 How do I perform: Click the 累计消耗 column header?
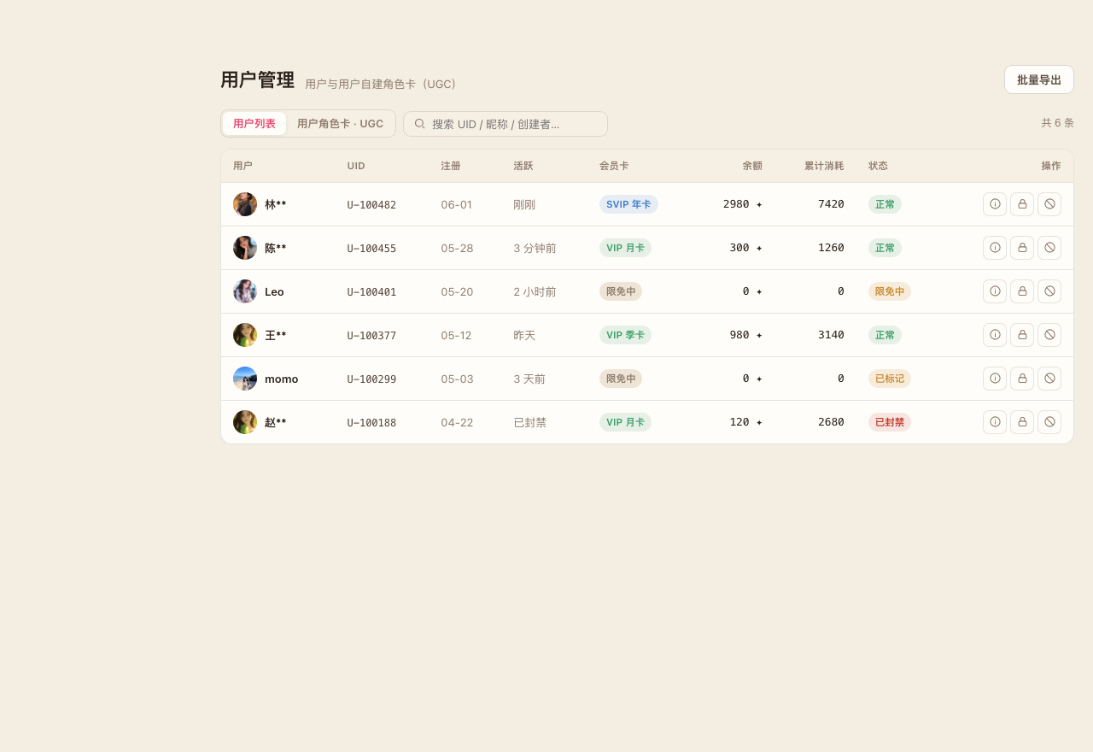click(824, 166)
